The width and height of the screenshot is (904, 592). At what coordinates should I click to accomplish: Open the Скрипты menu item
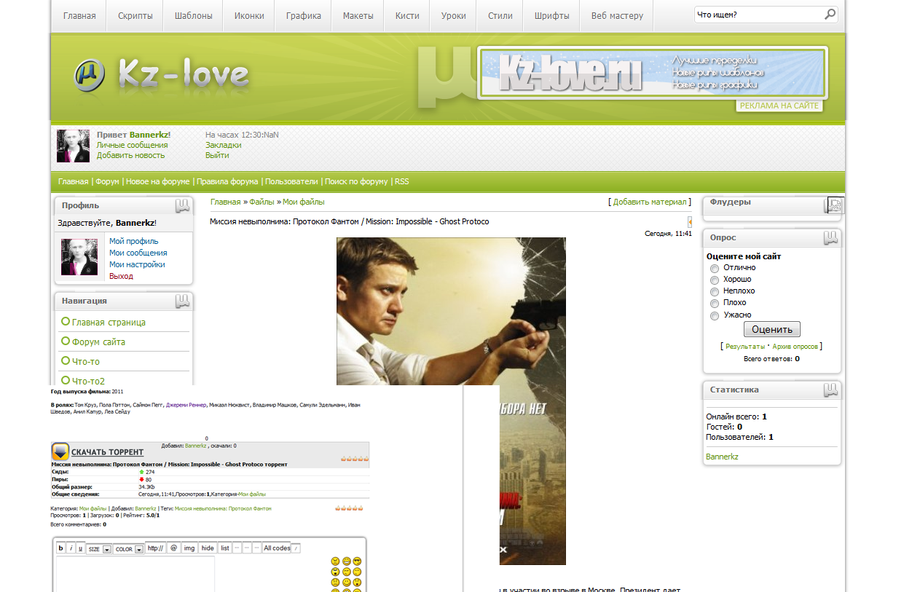point(135,15)
